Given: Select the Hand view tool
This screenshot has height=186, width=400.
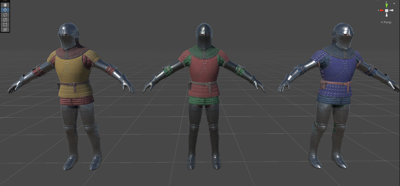Looking at the screenshot, I should click(x=5, y=5).
